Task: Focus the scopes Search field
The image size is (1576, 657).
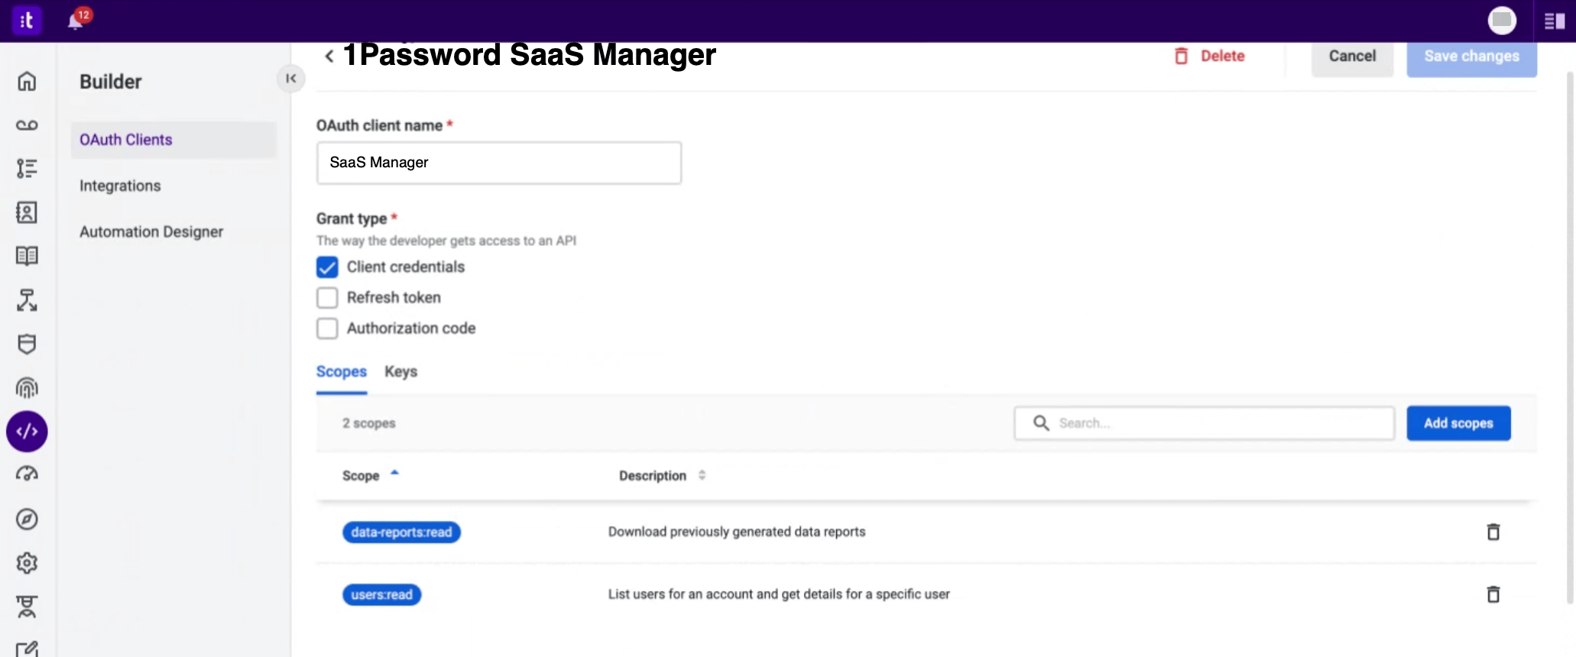Action: (x=1204, y=423)
